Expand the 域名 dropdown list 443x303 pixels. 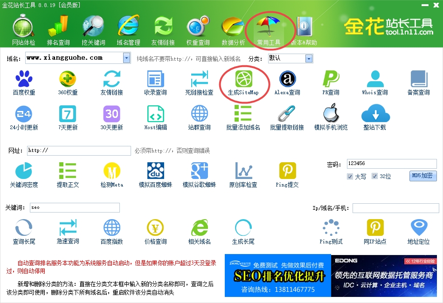click(126, 58)
